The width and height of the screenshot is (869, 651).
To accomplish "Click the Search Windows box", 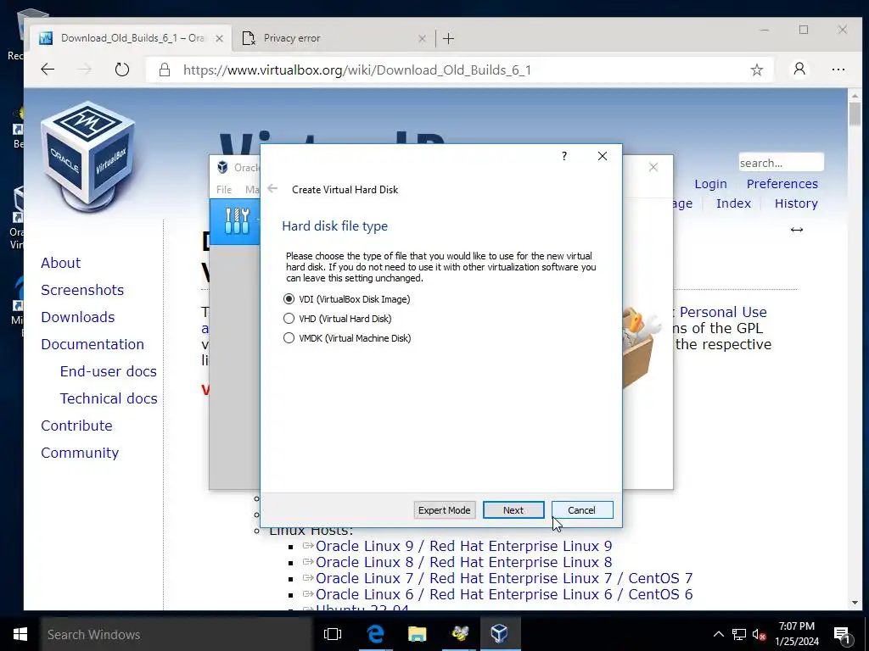I will (177, 634).
